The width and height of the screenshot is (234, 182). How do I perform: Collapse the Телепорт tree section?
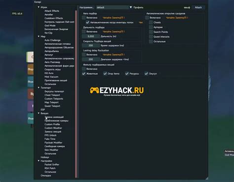pos(39,88)
